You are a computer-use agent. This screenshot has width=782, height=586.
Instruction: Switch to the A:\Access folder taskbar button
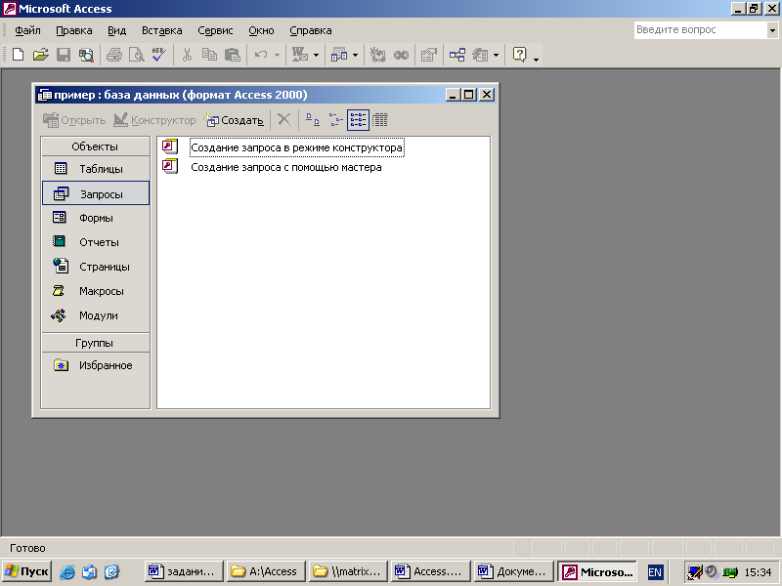pyautogui.click(x=266, y=571)
